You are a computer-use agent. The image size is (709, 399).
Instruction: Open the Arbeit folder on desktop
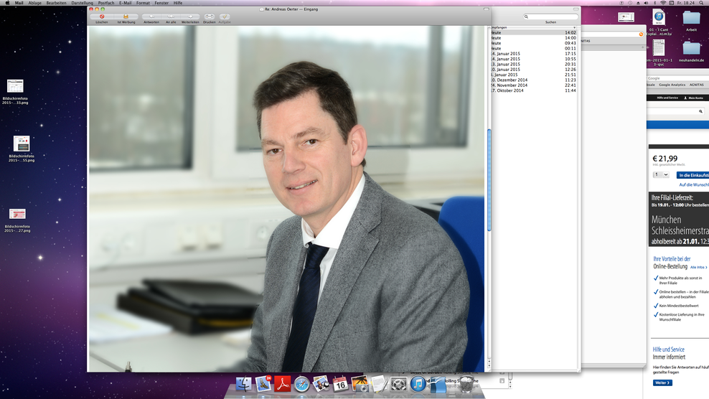click(x=691, y=21)
